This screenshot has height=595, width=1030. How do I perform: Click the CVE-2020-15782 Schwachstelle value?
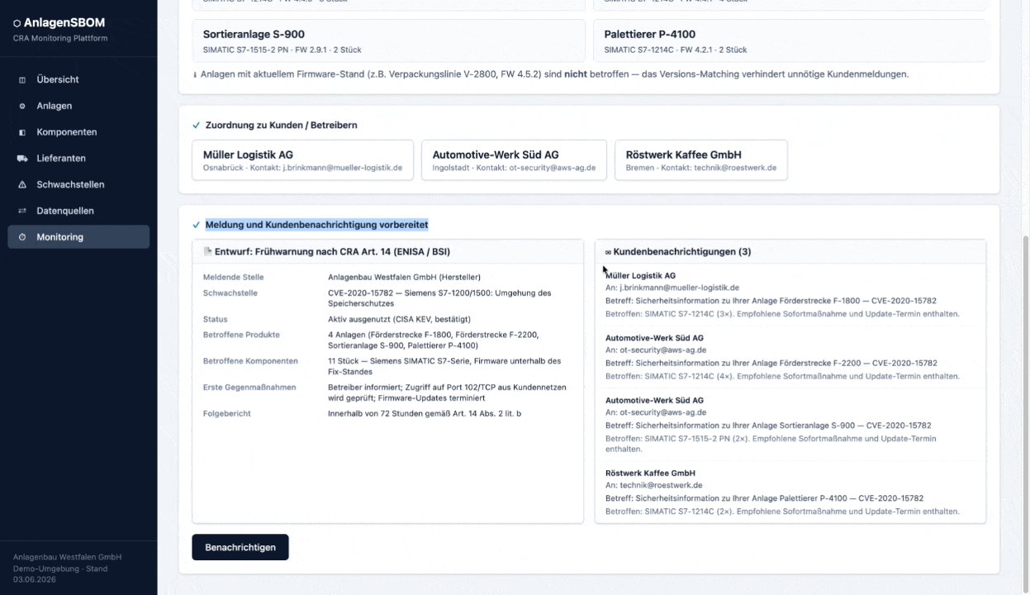pyautogui.click(x=439, y=298)
